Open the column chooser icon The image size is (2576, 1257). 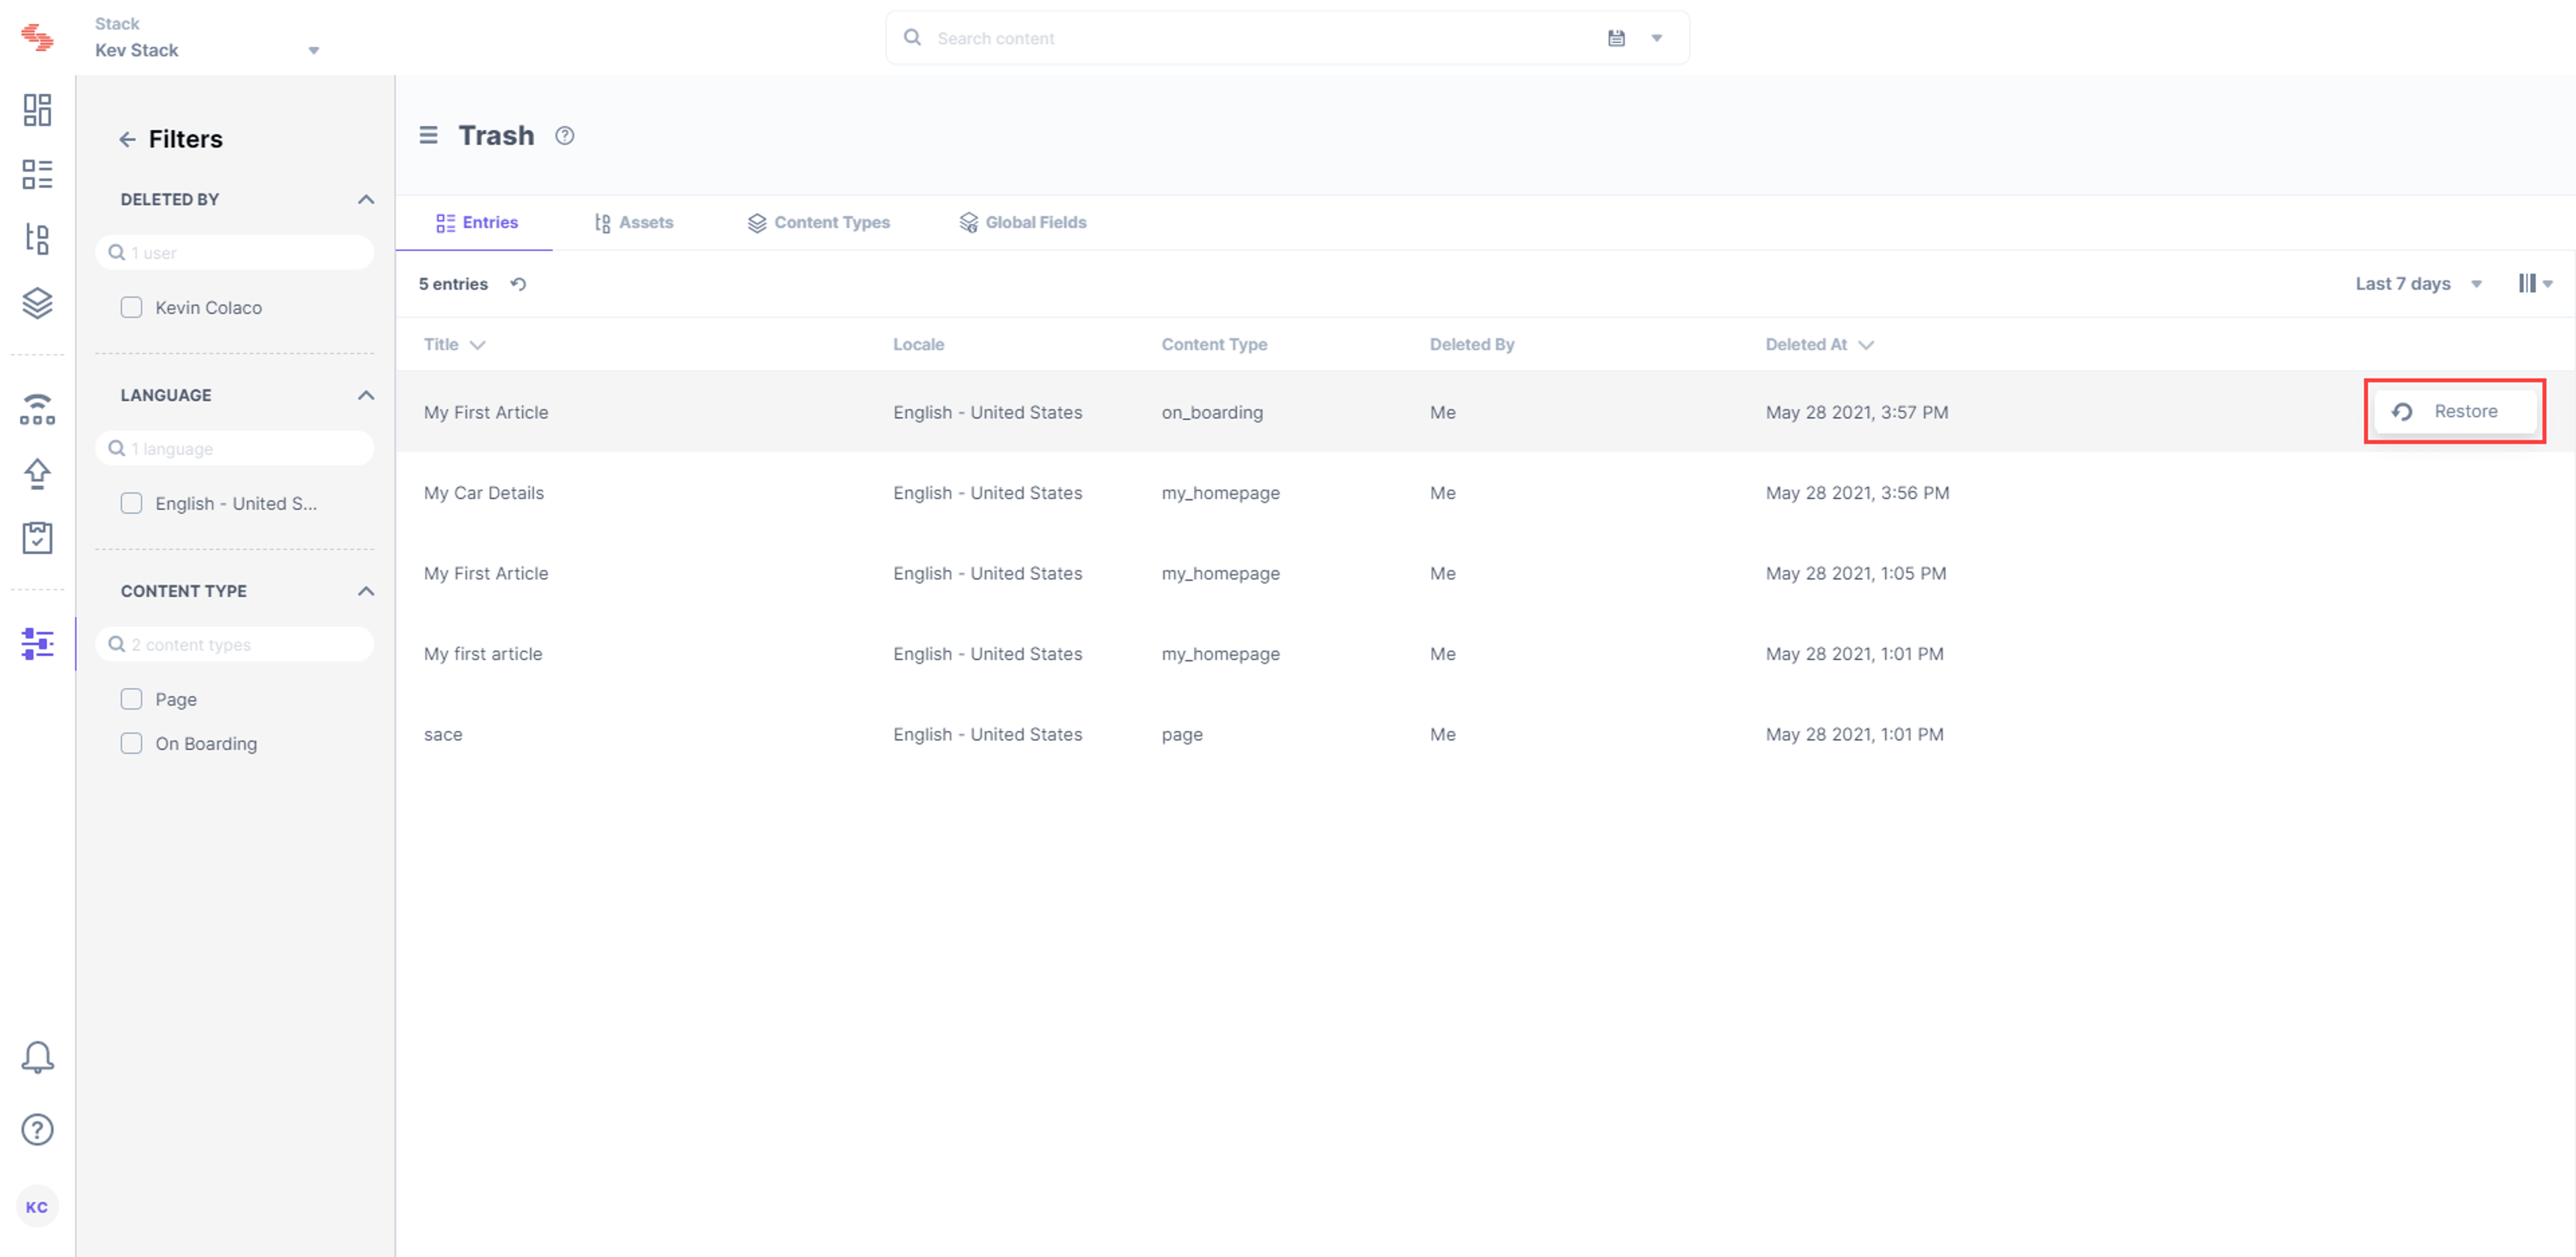click(2534, 284)
